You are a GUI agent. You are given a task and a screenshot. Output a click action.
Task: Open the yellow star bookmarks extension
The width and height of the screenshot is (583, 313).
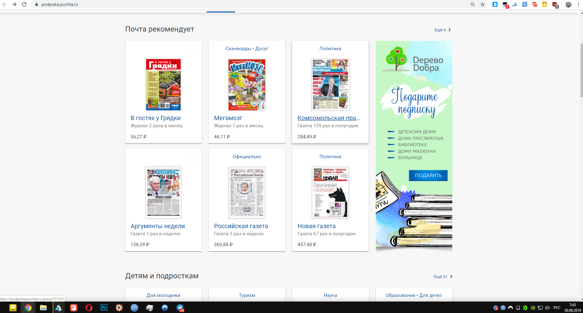(x=545, y=4)
